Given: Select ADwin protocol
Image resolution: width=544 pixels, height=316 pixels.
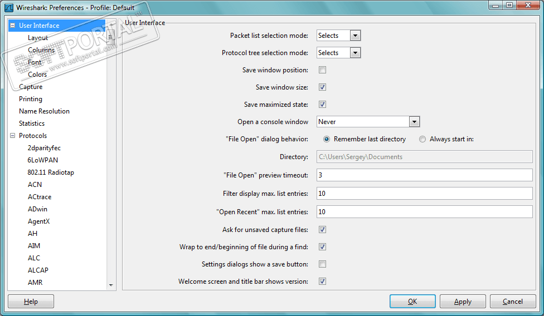Looking at the screenshot, I should tap(37, 209).
